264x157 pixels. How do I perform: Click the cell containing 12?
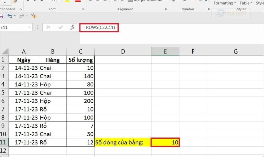pos(81,142)
